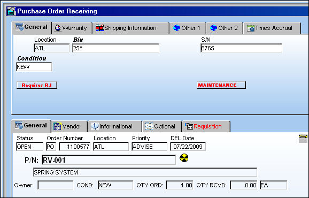Click the Order Number type field PO
The height and width of the screenshot is (198, 309).
click(51, 147)
